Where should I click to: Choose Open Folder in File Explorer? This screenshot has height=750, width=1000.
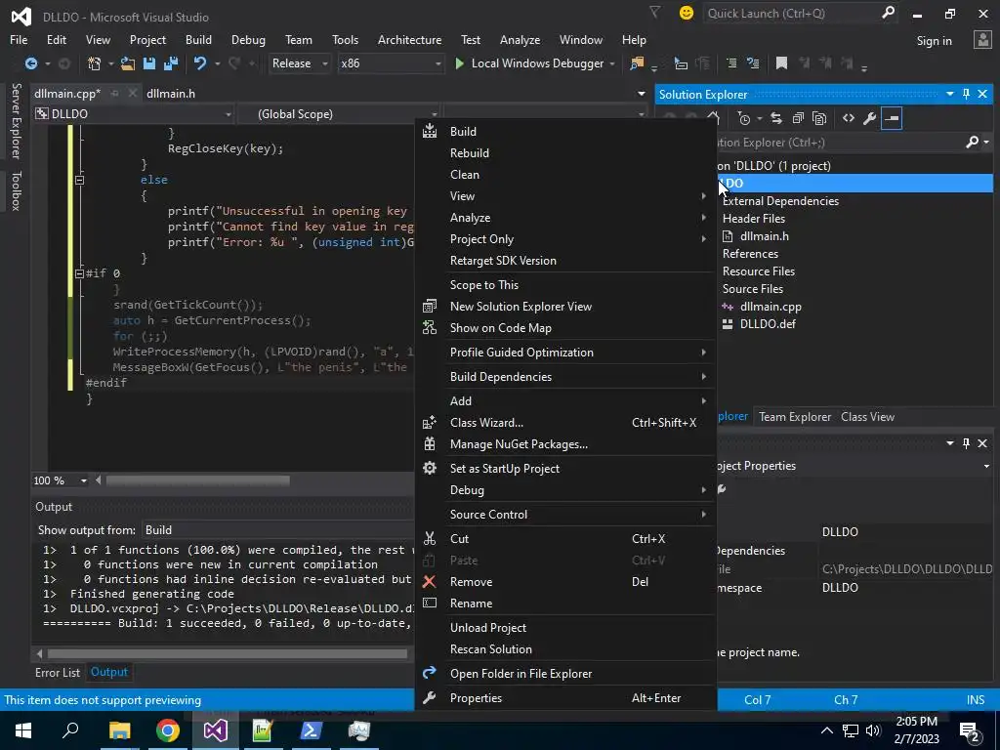[565, 674]
